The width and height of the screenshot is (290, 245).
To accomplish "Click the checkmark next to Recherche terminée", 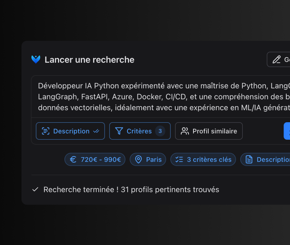I will click(35, 190).
